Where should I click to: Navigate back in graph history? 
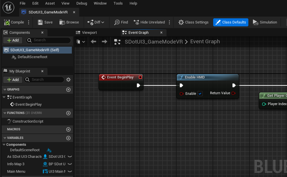pos(94,42)
